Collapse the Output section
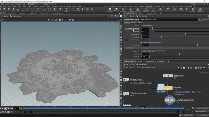Image resolution: width=209 pixels, height=117 pixels. coord(129,48)
